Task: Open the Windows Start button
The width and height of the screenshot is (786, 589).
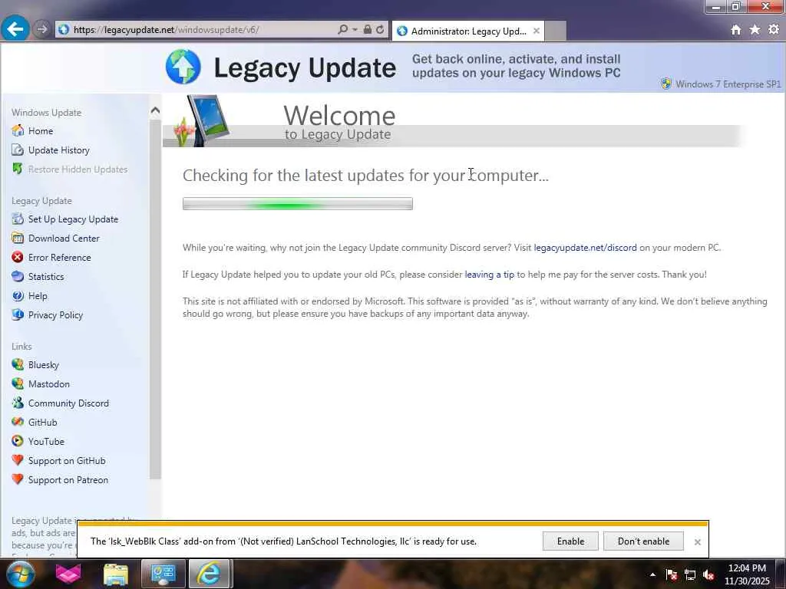Action: [x=19, y=574]
